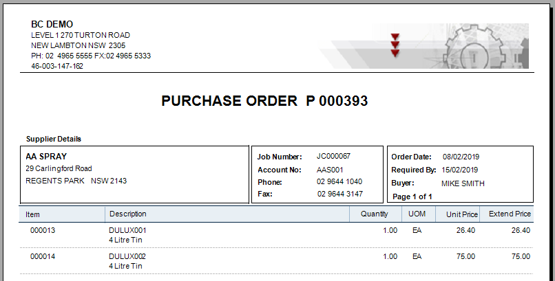Click the BC DEMO company name
Screen dimensions: 555x281
pos(52,24)
